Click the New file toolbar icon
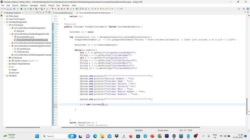Image resolution: width=250 pixels, height=140 pixels. click(x=2, y=9)
